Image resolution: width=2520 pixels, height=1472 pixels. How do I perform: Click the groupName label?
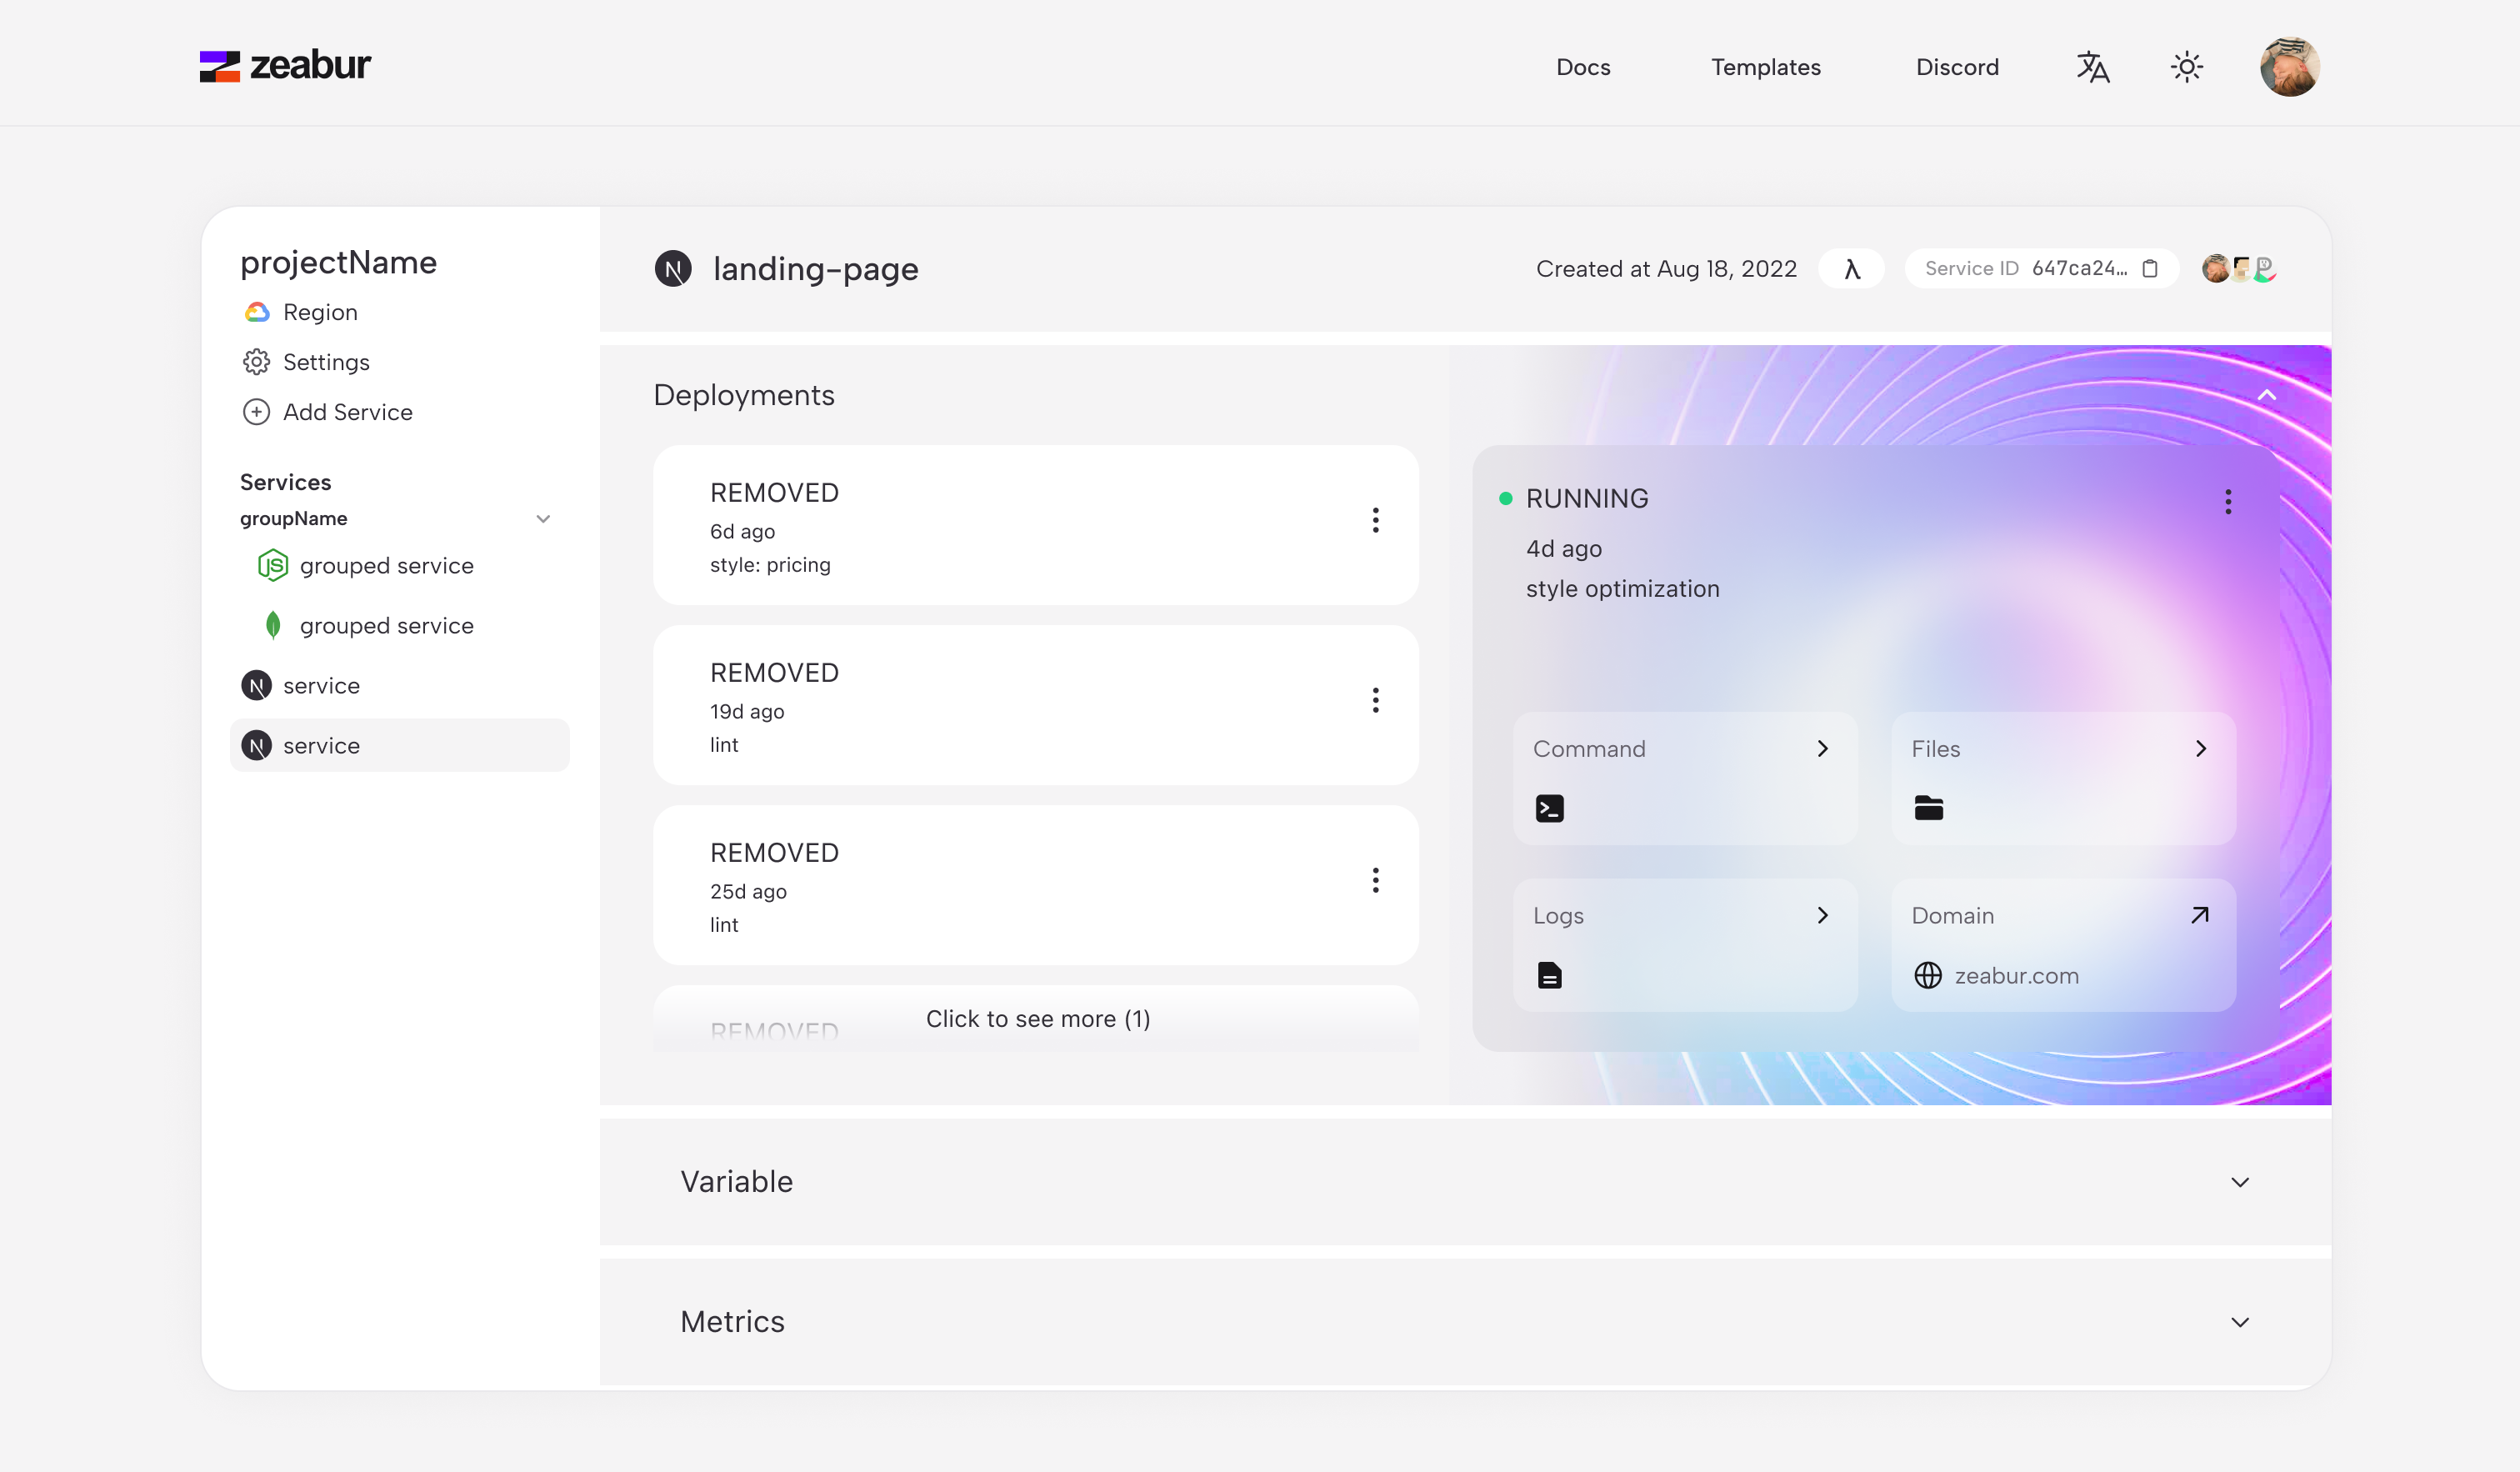coord(293,519)
